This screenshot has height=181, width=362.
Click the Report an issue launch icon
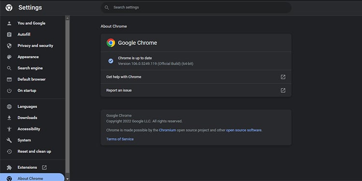(x=283, y=90)
